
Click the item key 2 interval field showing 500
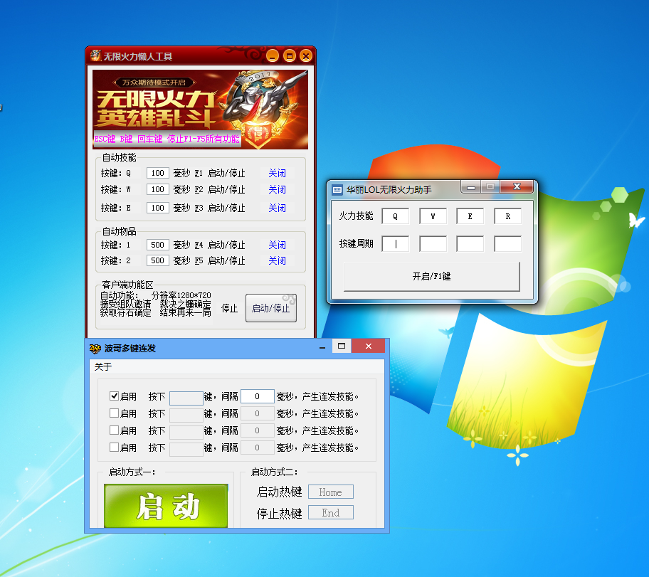158,261
